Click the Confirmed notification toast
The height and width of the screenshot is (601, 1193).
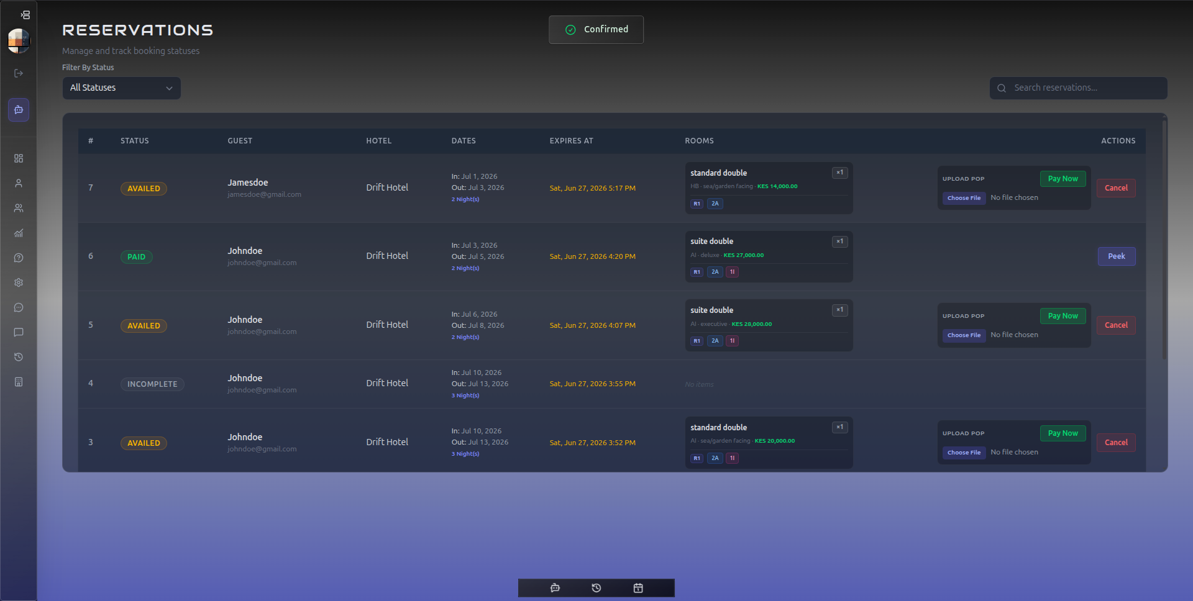coord(596,30)
